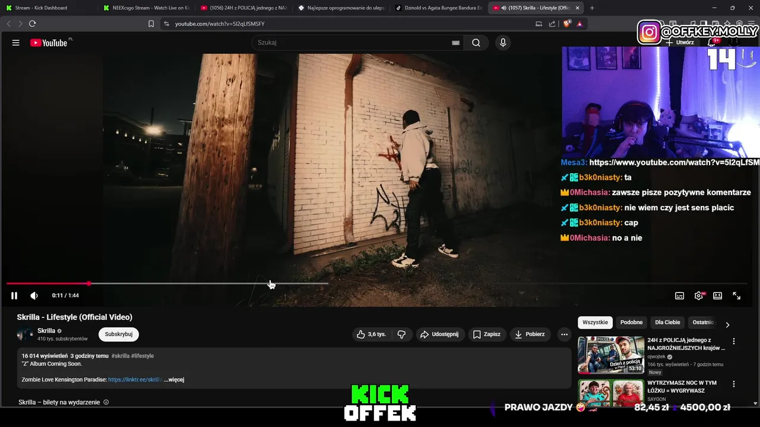Click Utwórz create button
760x427 pixels.
pos(680,42)
